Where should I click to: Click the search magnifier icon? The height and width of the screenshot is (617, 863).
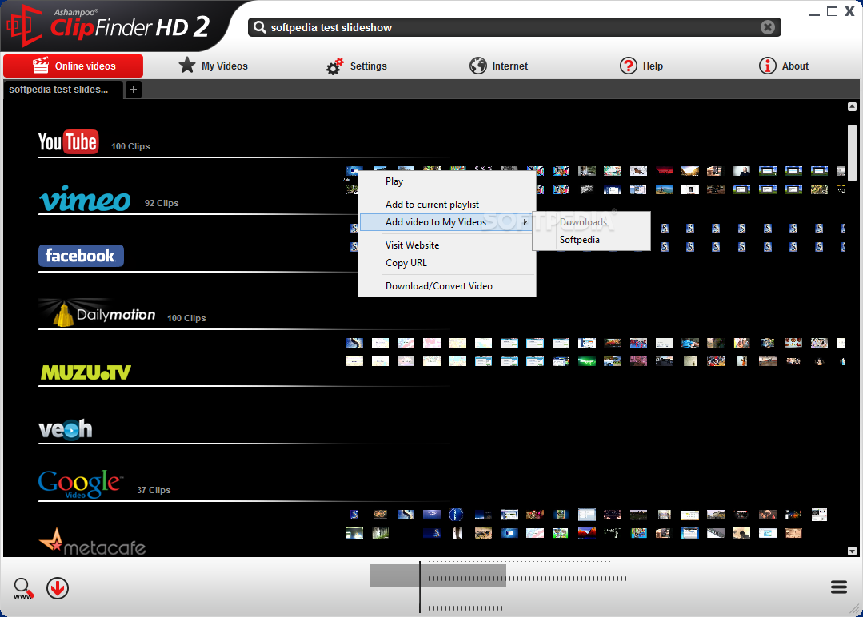(260, 27)
